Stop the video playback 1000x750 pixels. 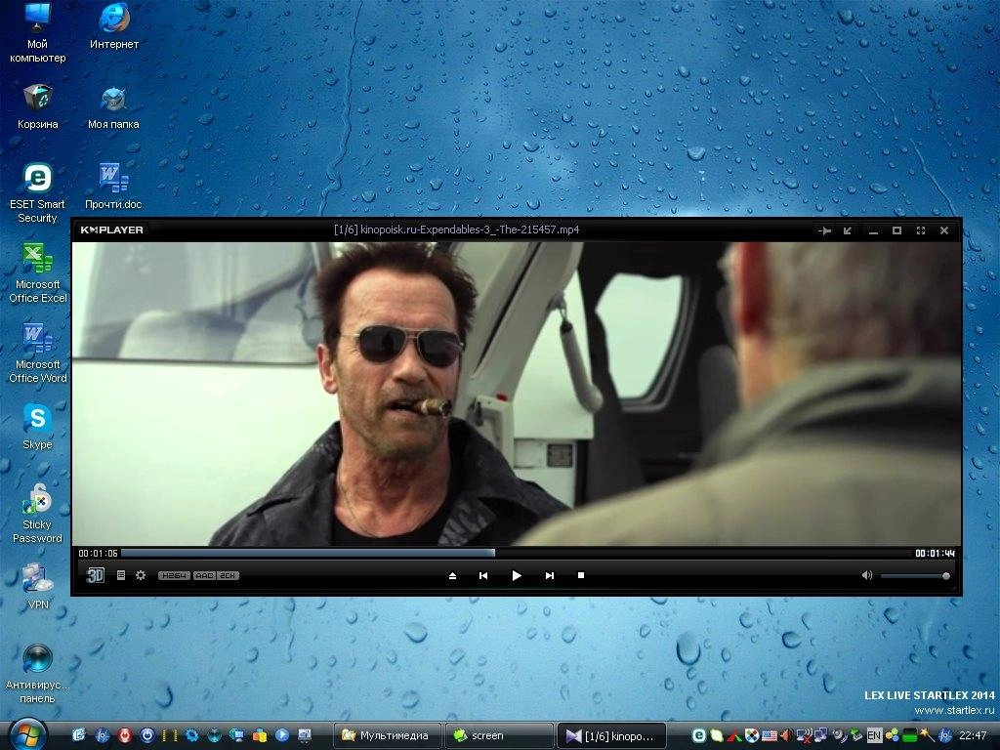(581, 575)
